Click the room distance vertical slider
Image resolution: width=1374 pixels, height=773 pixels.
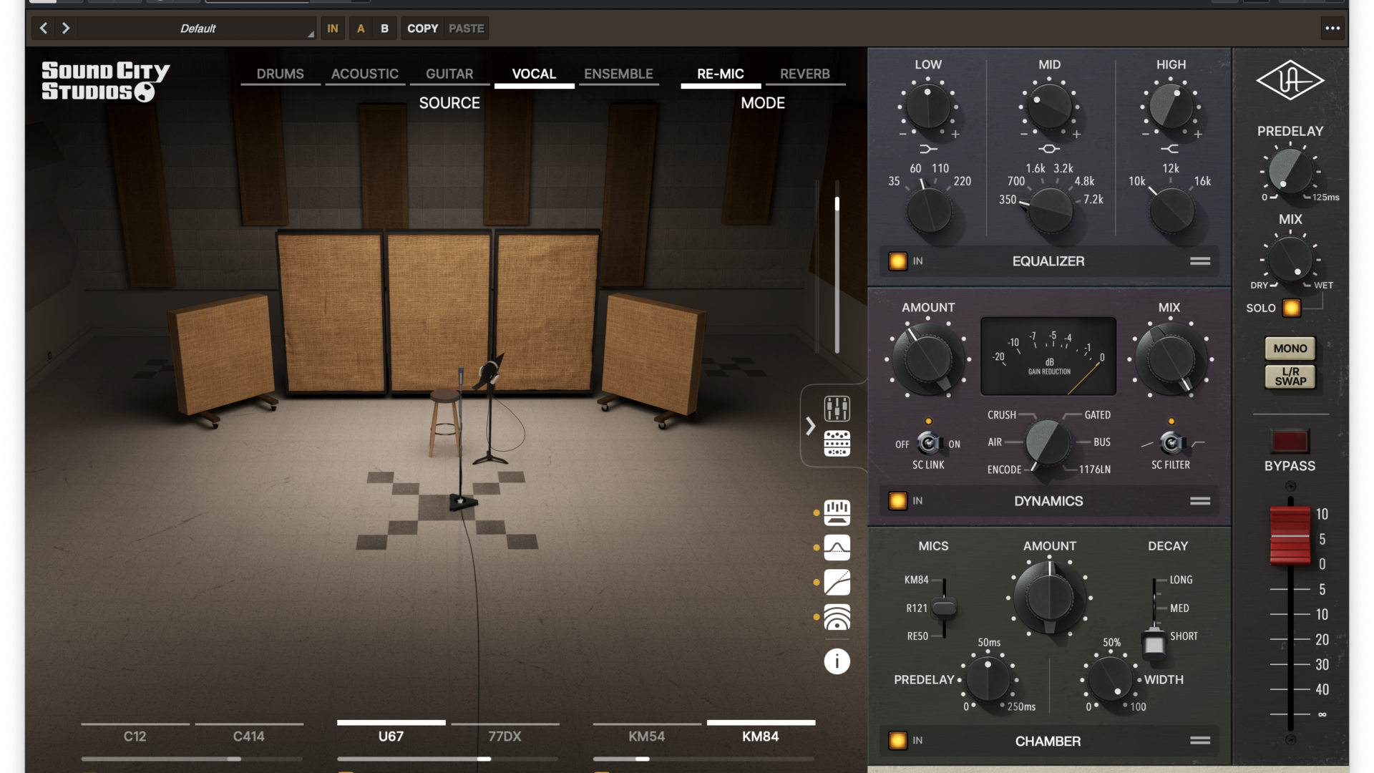(x=837, y=266)
